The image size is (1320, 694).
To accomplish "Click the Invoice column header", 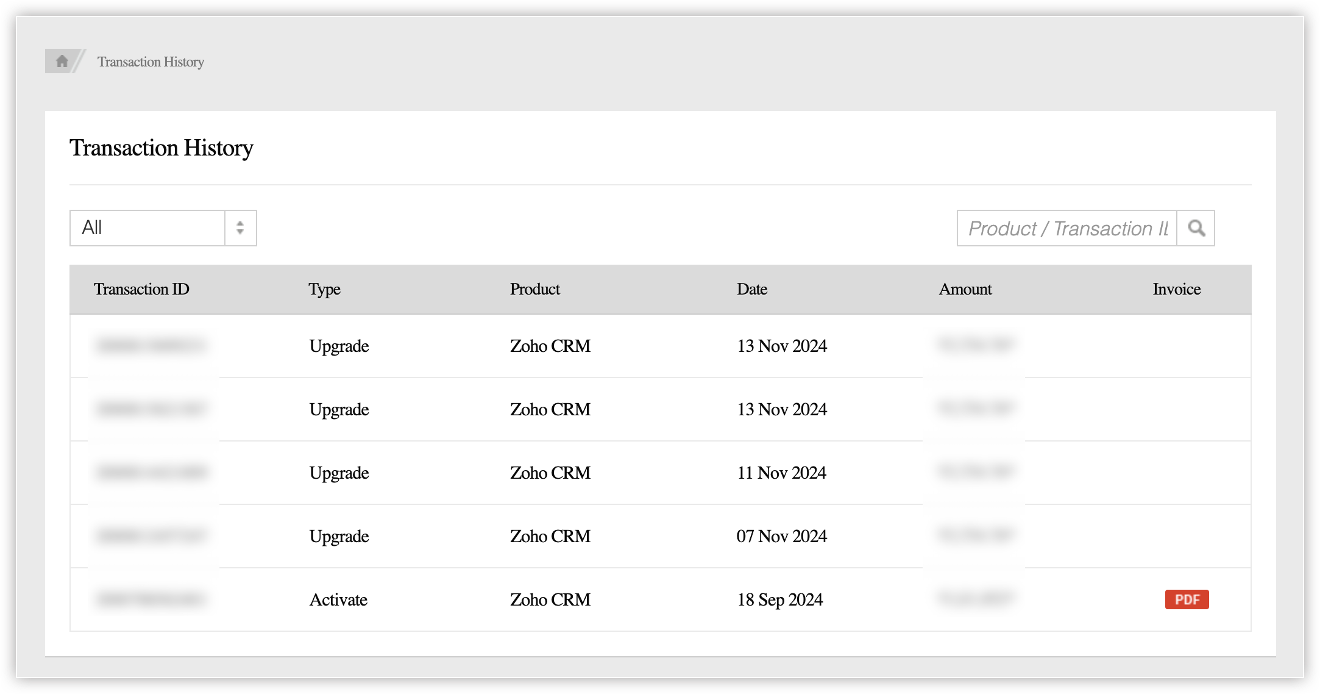I will tap(1176, 289).
